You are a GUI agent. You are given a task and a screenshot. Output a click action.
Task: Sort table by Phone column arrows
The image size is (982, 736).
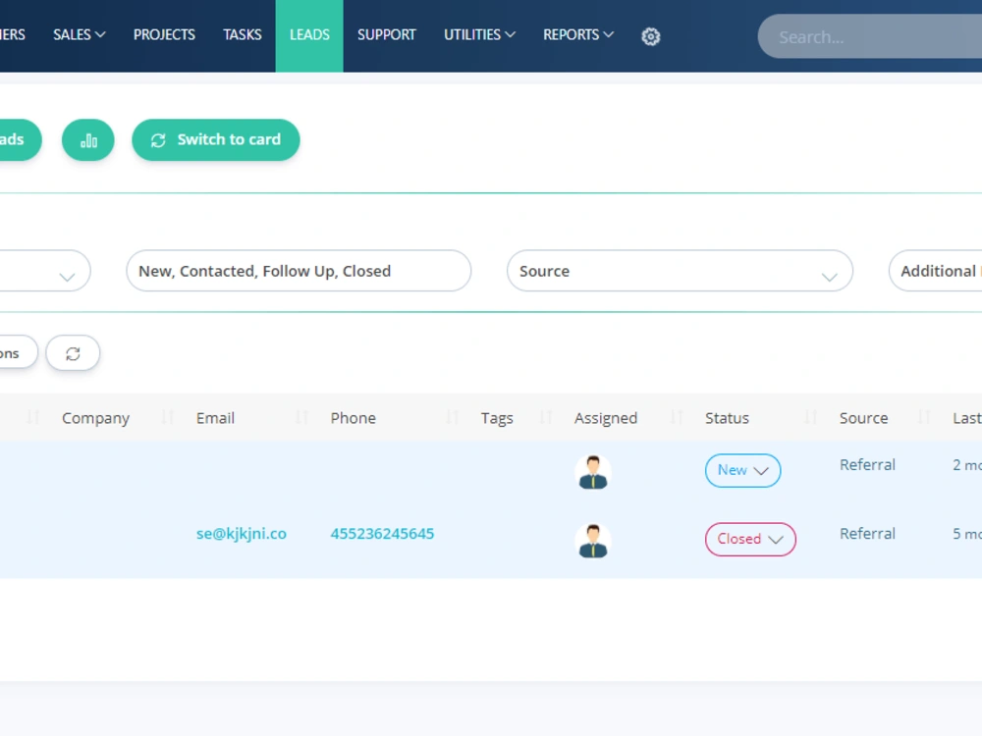click(x=452, y=417)
